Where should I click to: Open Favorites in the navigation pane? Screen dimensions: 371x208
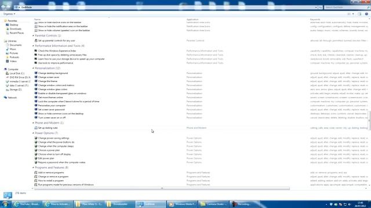(x=12, y=21)
